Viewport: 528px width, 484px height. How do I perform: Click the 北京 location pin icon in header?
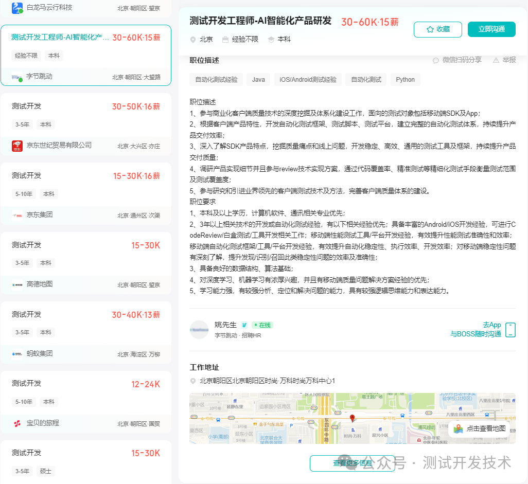tap(193, 40)
